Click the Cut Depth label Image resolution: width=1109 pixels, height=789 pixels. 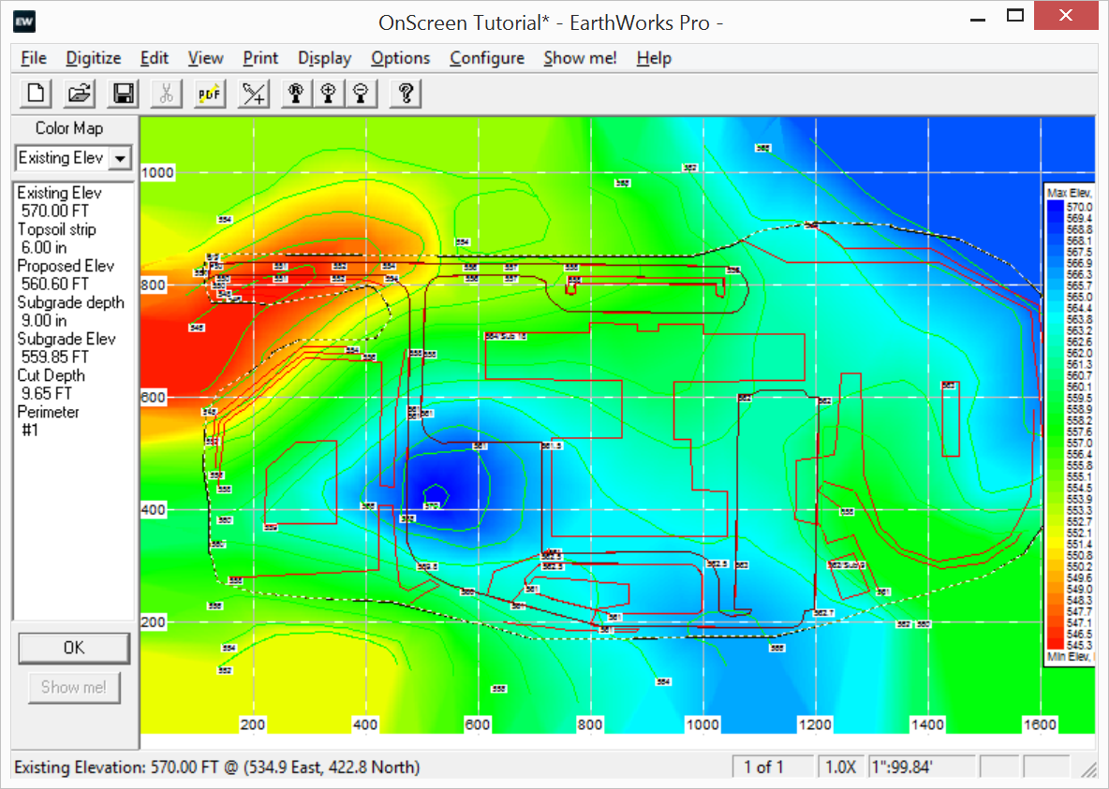51,375
